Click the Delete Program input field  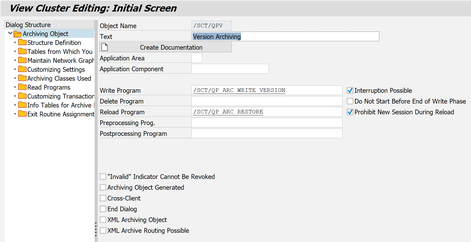[x=267, y=101]
